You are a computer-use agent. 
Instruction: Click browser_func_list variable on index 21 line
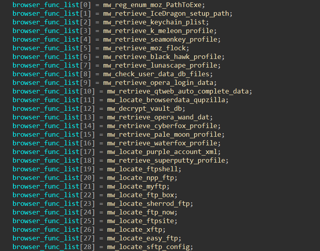[x=46, y=186]
